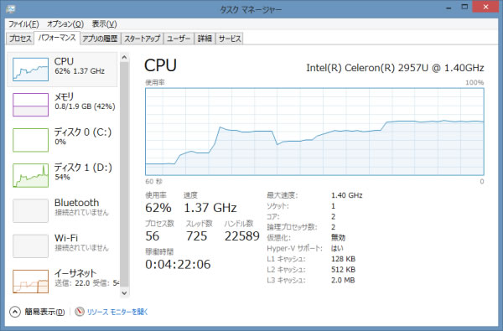Image resolution: width=503 pixels, height=331 pixels.
Task: Open ディスク 1 (D:) performance graph
Action: click(30, 175)
